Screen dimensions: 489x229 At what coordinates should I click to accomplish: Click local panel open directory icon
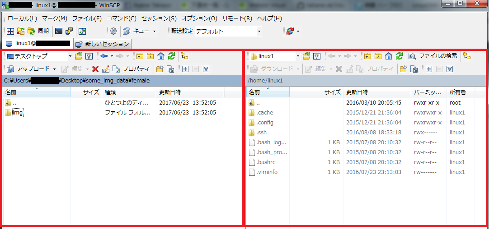(x=79, y=56)
